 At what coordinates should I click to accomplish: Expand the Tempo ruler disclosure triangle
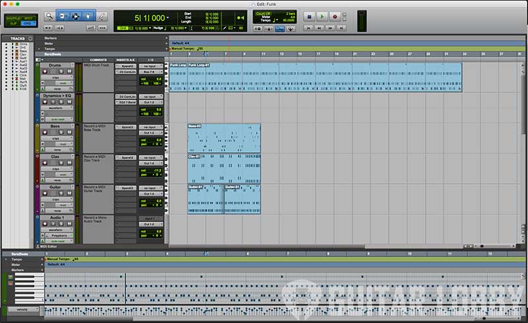(x=39, y=49)
